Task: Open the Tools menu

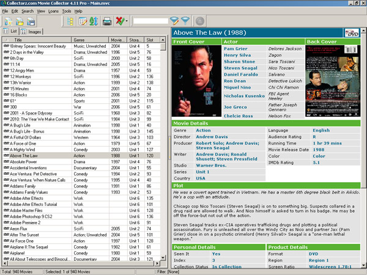Action: (67, 11)
